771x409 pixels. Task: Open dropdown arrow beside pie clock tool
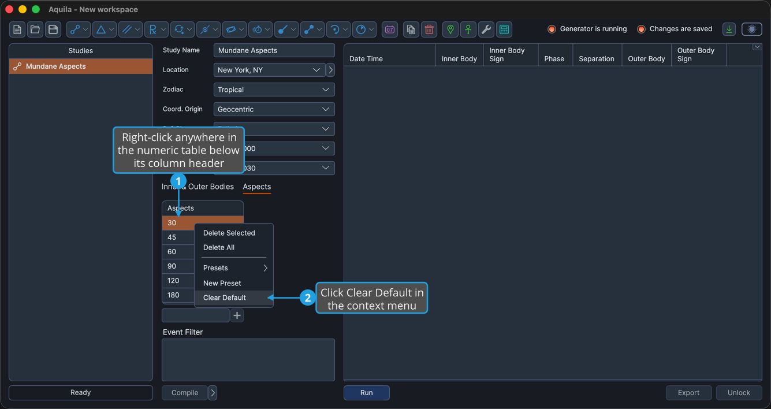(x=372, y=29)
